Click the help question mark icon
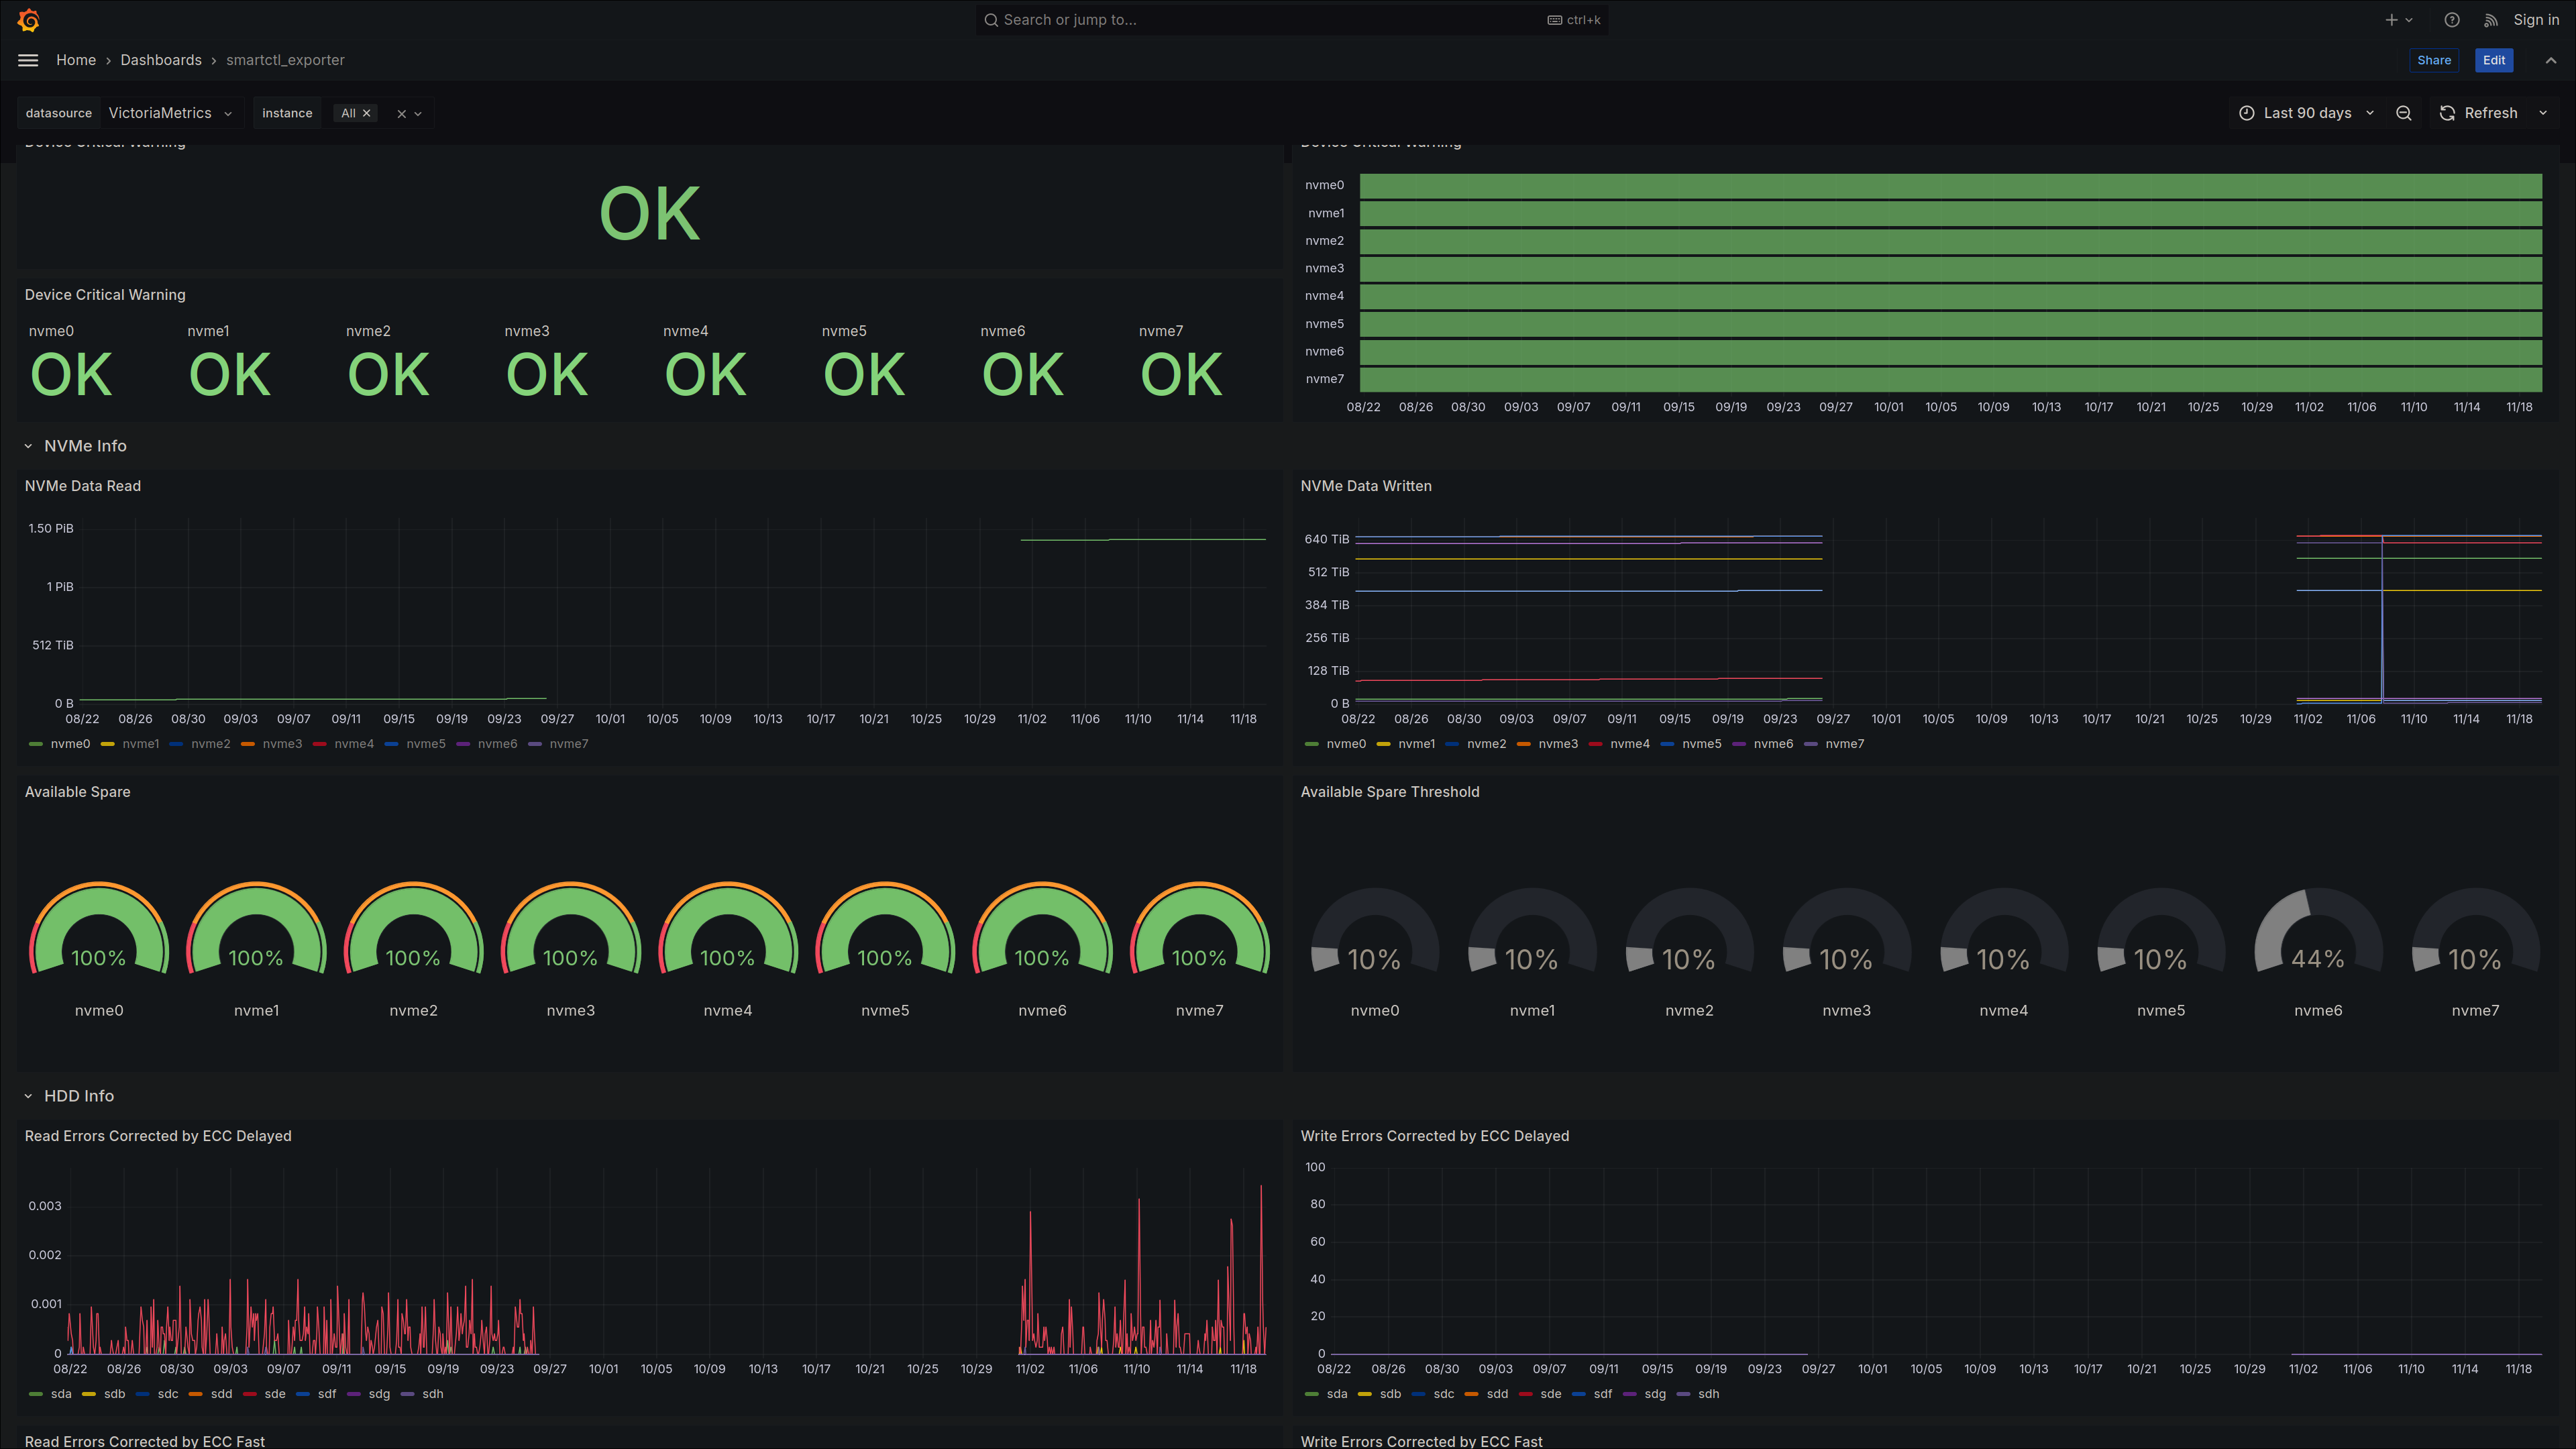The image size is (2576, 1449). [2451, 20]
